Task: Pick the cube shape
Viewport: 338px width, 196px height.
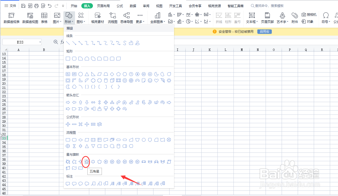Action: pos(112,80)
